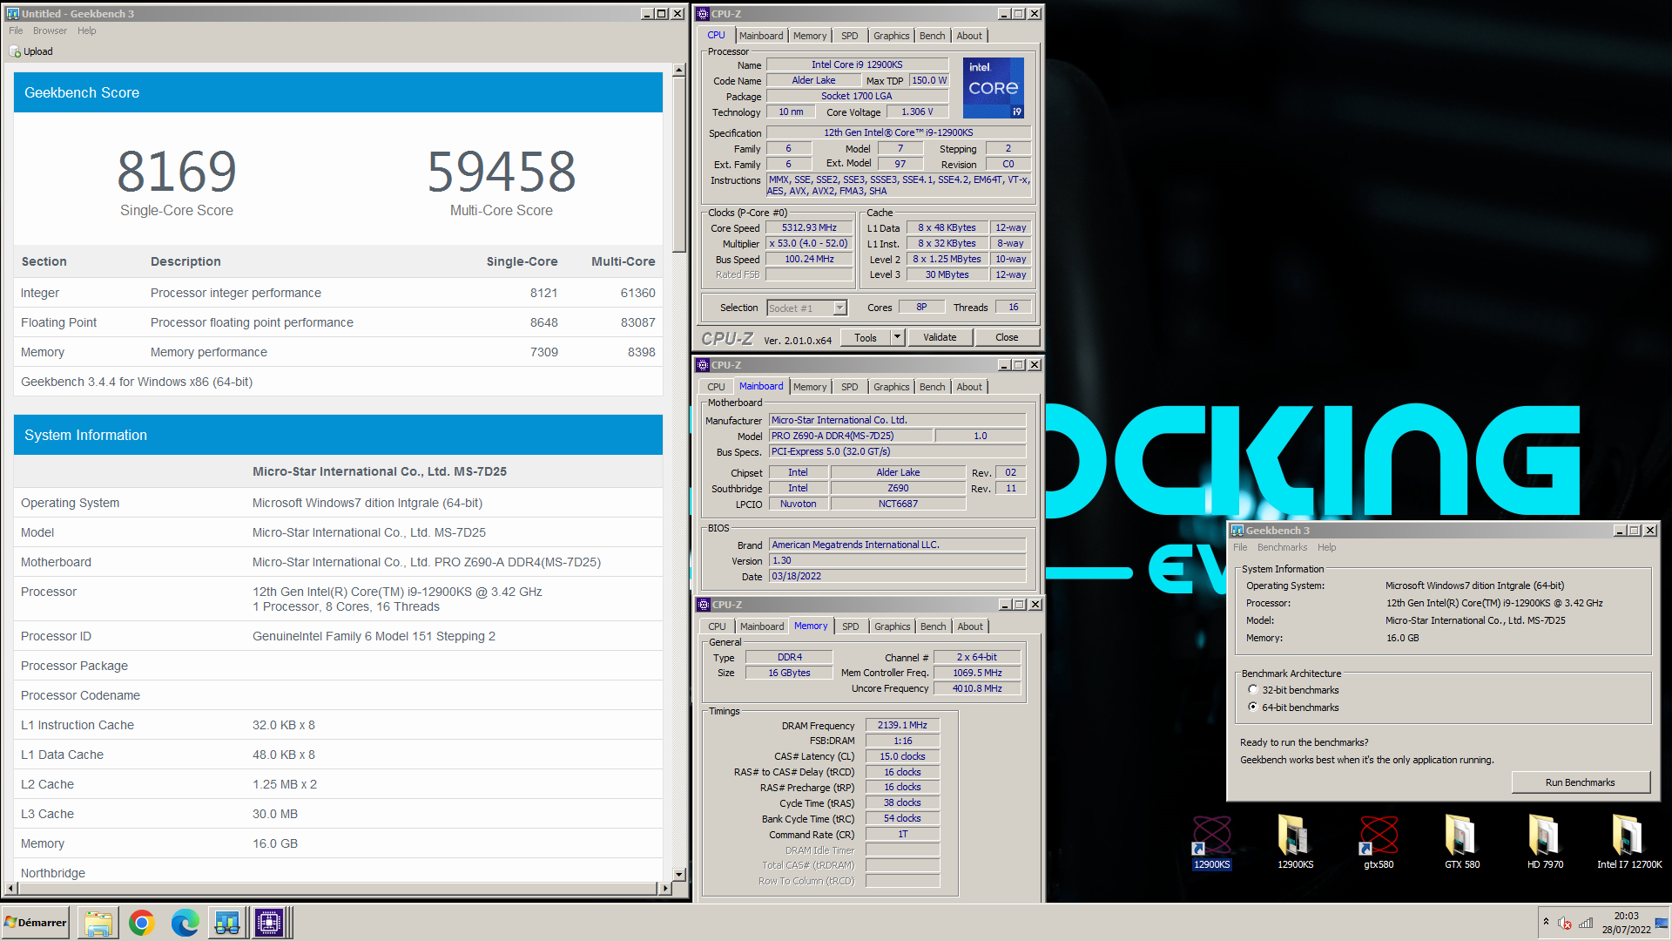The image size is (1672, 941).
Task: Click the DRAM Frequency value field
Action: [902, 725]
